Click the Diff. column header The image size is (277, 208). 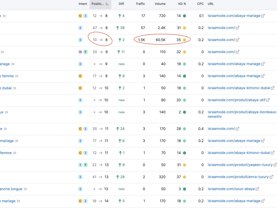(x=122, y=4)
